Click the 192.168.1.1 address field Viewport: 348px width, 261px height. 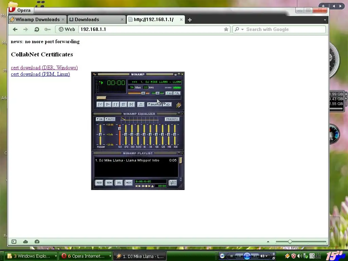(151, 29)
